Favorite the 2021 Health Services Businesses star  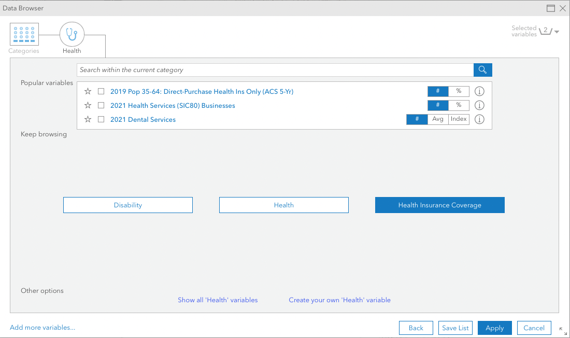click(88, 106)
